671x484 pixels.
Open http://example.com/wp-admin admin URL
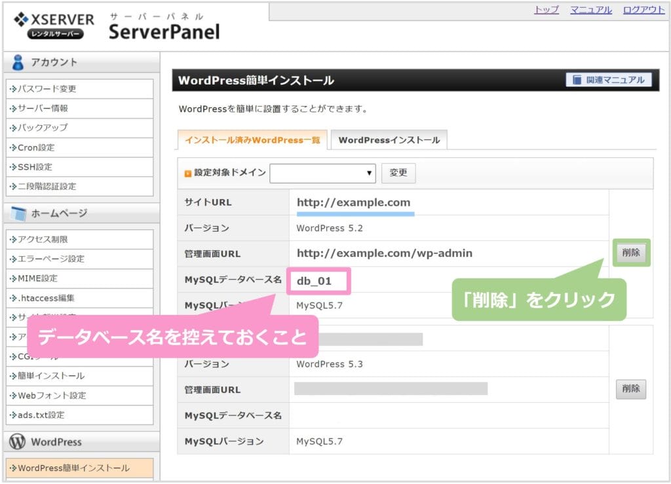coord(384,253)
